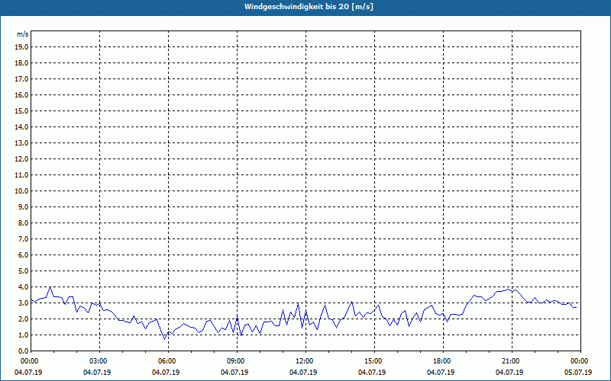The width and height of the screenshot is (611, 381).
Task: Click the '04.07.19' date below 21:00
Action: pos(509,373)
